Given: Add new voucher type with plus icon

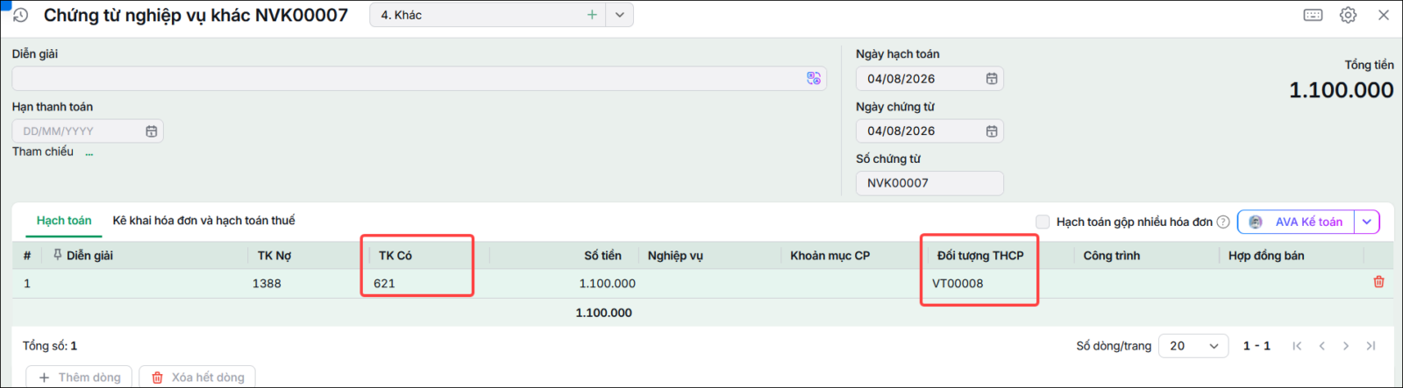Looking at the screenshot, I should tap(592, 15).
